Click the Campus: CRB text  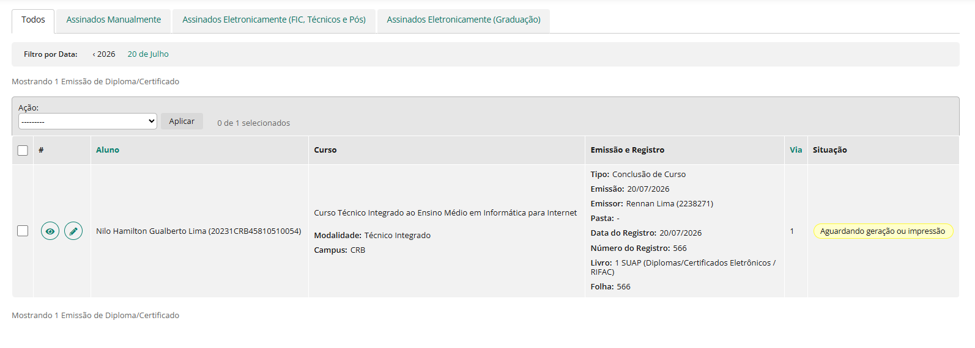tap(339, 250)
